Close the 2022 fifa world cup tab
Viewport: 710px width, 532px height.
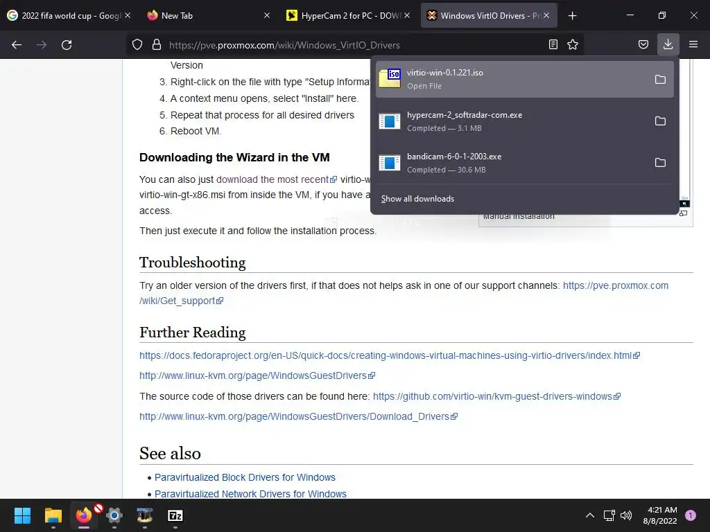(x=128, y=15)
